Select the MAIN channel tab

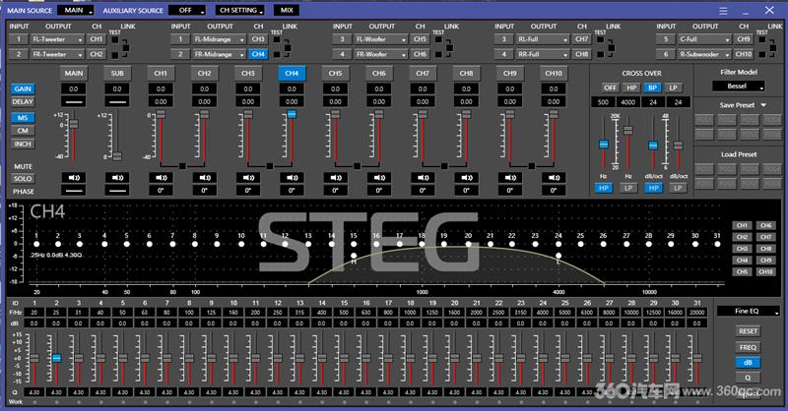pos(74,74)
